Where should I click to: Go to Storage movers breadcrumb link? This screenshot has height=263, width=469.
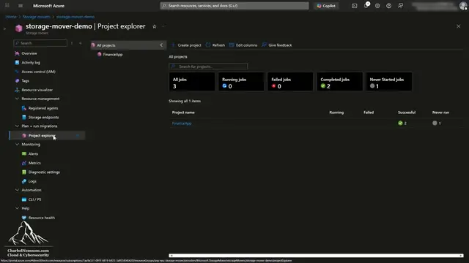[37, 17]
